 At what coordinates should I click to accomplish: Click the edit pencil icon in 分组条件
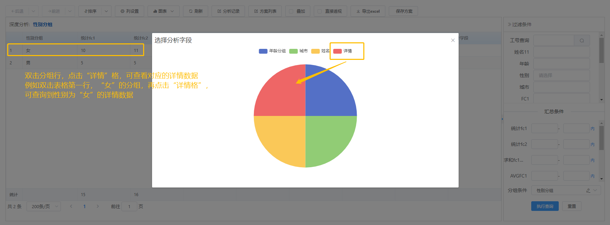pyautogui.click(x=588, y=191)
